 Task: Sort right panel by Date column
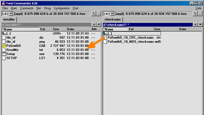190,29
